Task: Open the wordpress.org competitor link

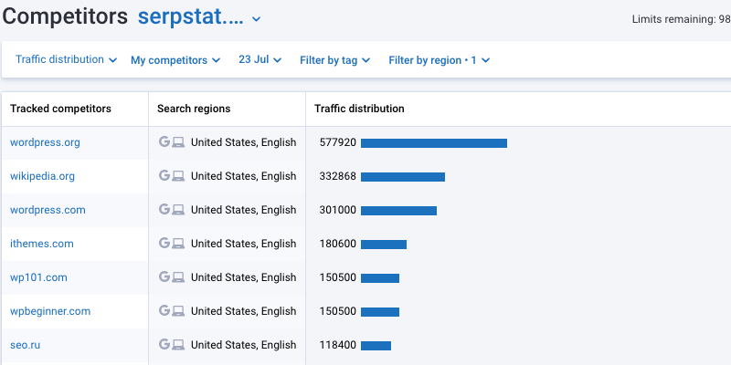Action: tap(45, 142)
